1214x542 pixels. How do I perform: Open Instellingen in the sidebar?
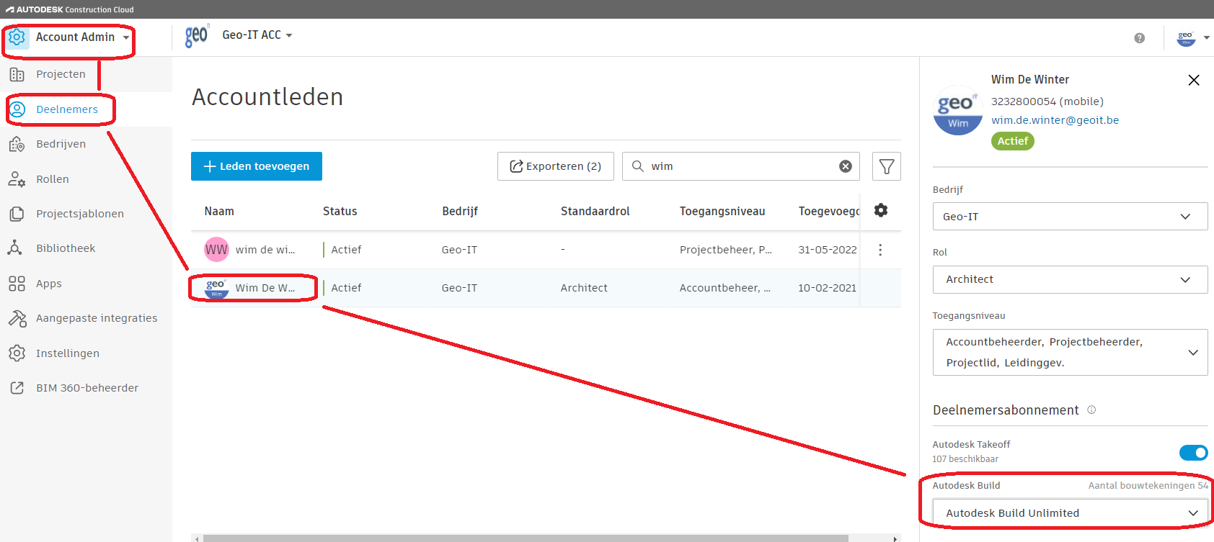[x=68, y=353]
